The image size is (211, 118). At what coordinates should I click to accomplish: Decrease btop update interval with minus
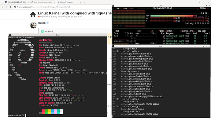(x=198, y=8)
